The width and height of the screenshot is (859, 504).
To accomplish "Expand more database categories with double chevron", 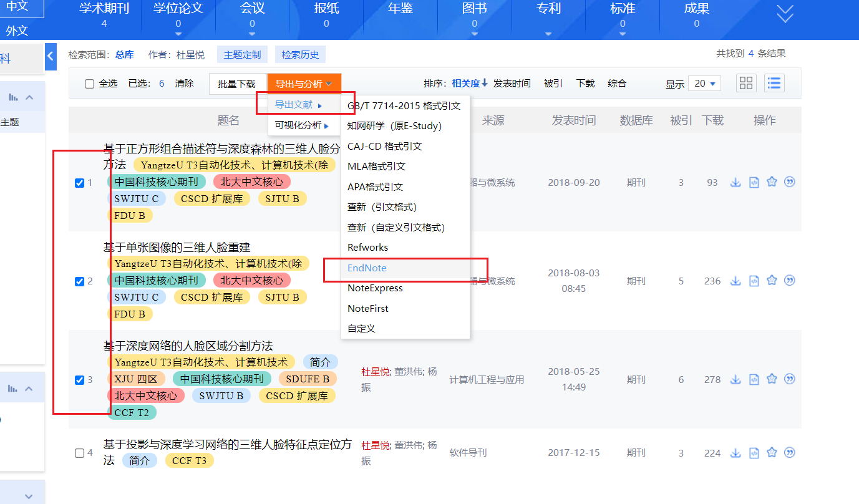I will [785, 14].
